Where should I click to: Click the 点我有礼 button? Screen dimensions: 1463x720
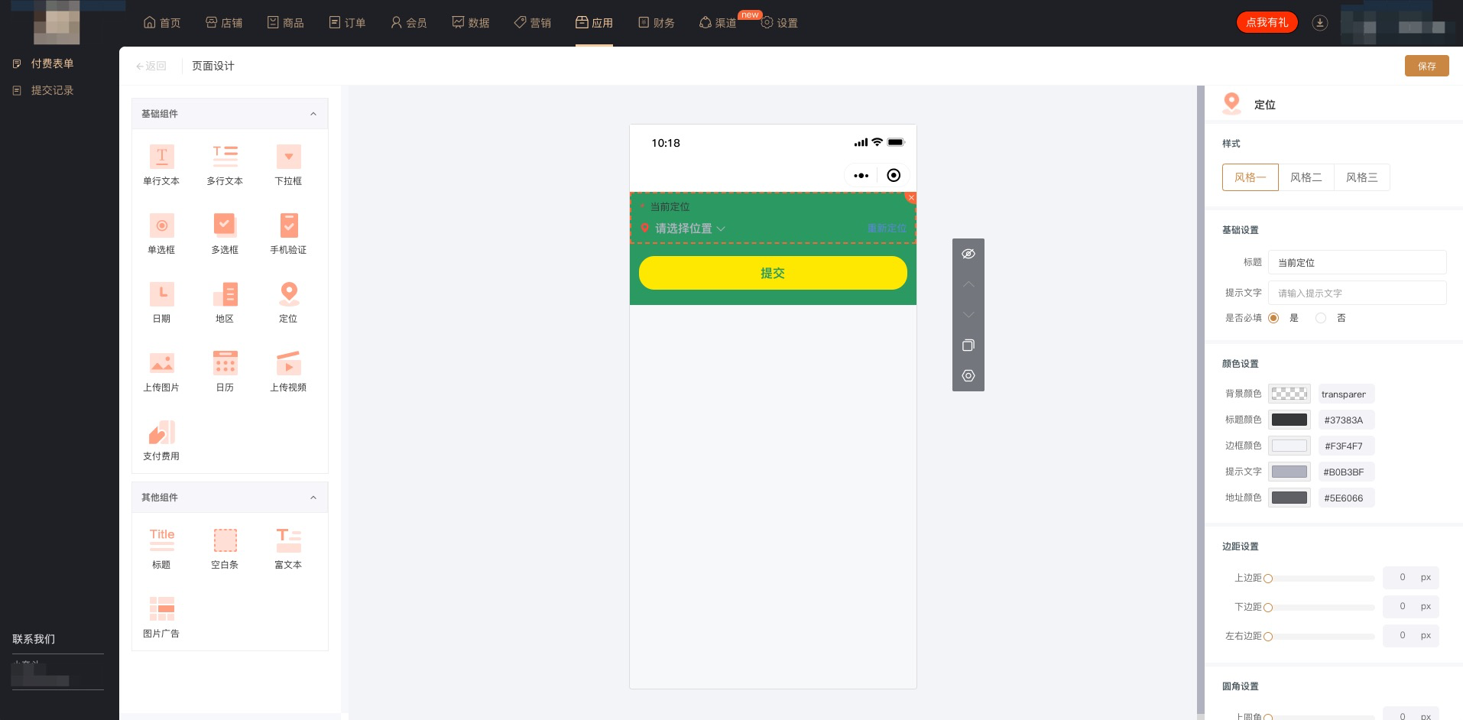(x=1267, y=22)
